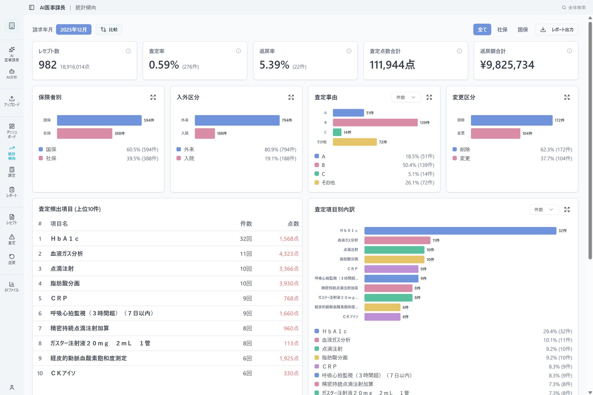The width and height of the screenshot is (593, 395).
Task: Open the 査定 sidebar menu item
Action: pyautogui.click(x=12, y=239)
